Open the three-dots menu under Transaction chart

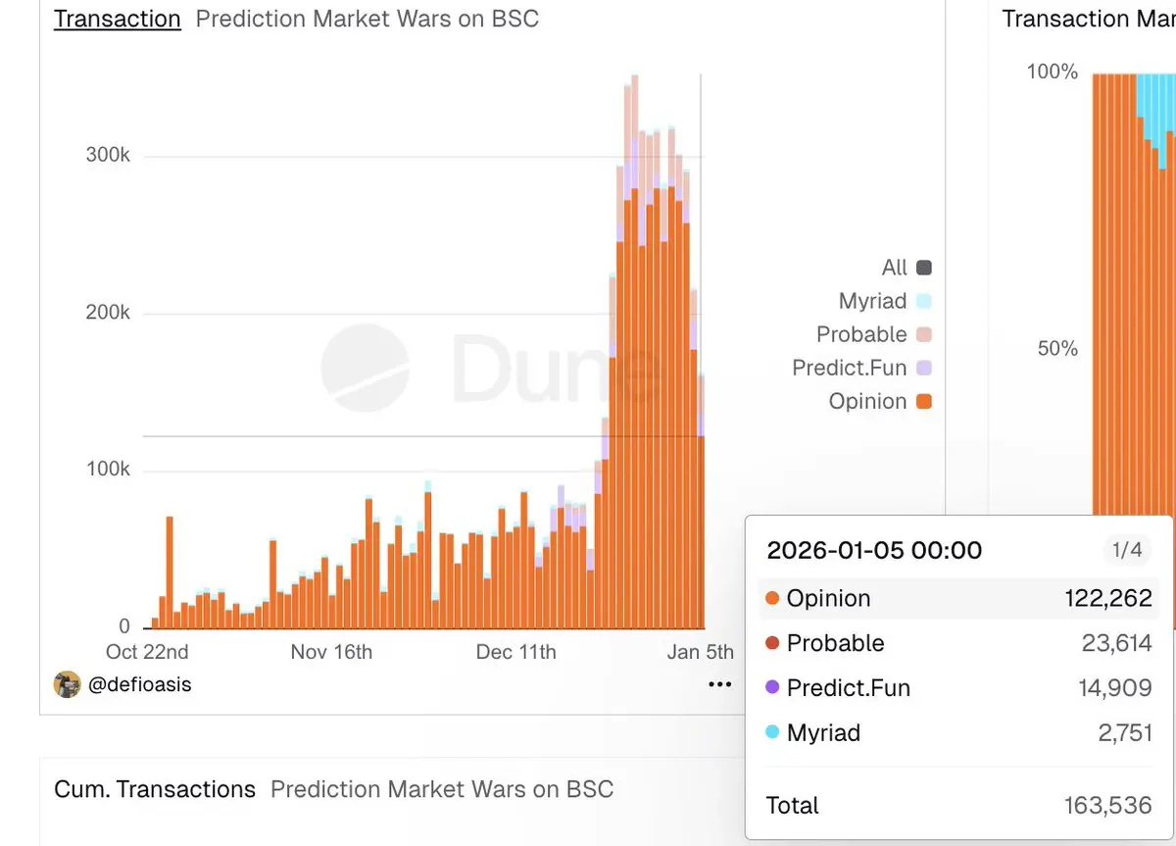[x=719, y=685]
